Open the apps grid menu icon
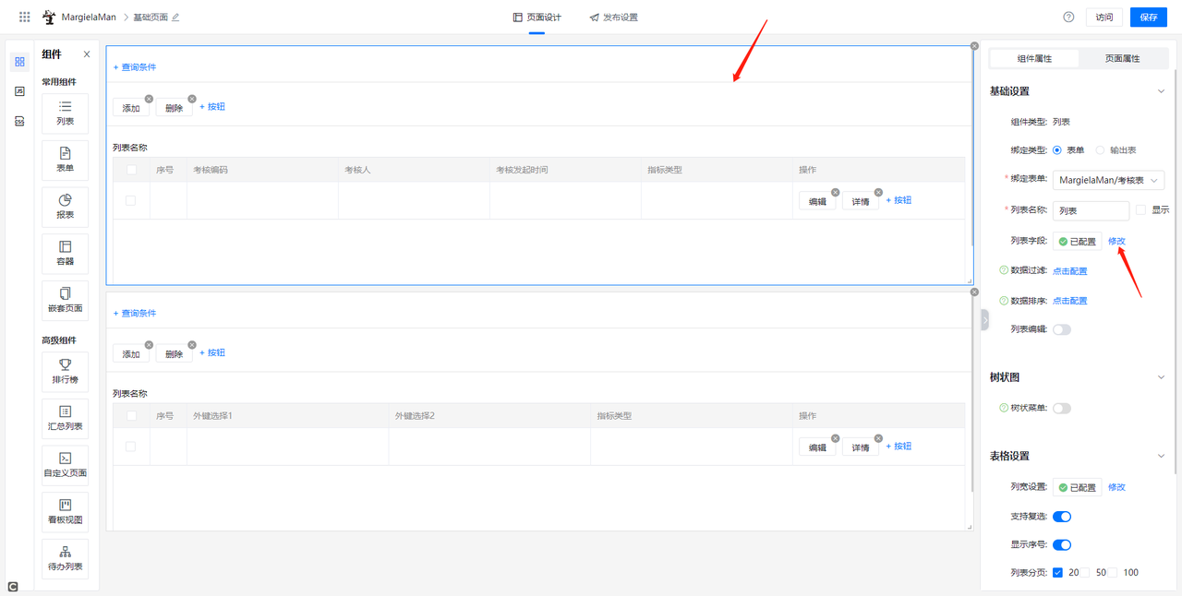The image size is (1182, 596). pos(25,17)
